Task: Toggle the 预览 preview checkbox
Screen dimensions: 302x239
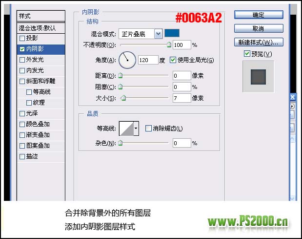Action: [x=247, y=54]
